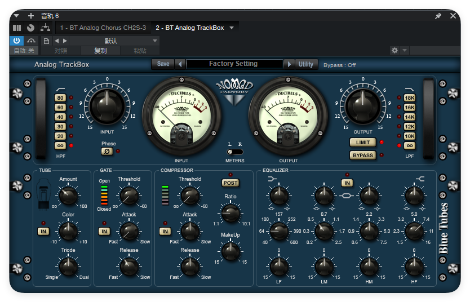The width and height of the screenshot is (470, 302).
Task: Select the 18K LPF frequency button
Action: point(410,97)
